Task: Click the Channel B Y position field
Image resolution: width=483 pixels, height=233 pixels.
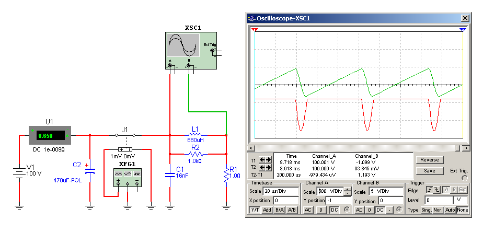Action: pos(390,201)
